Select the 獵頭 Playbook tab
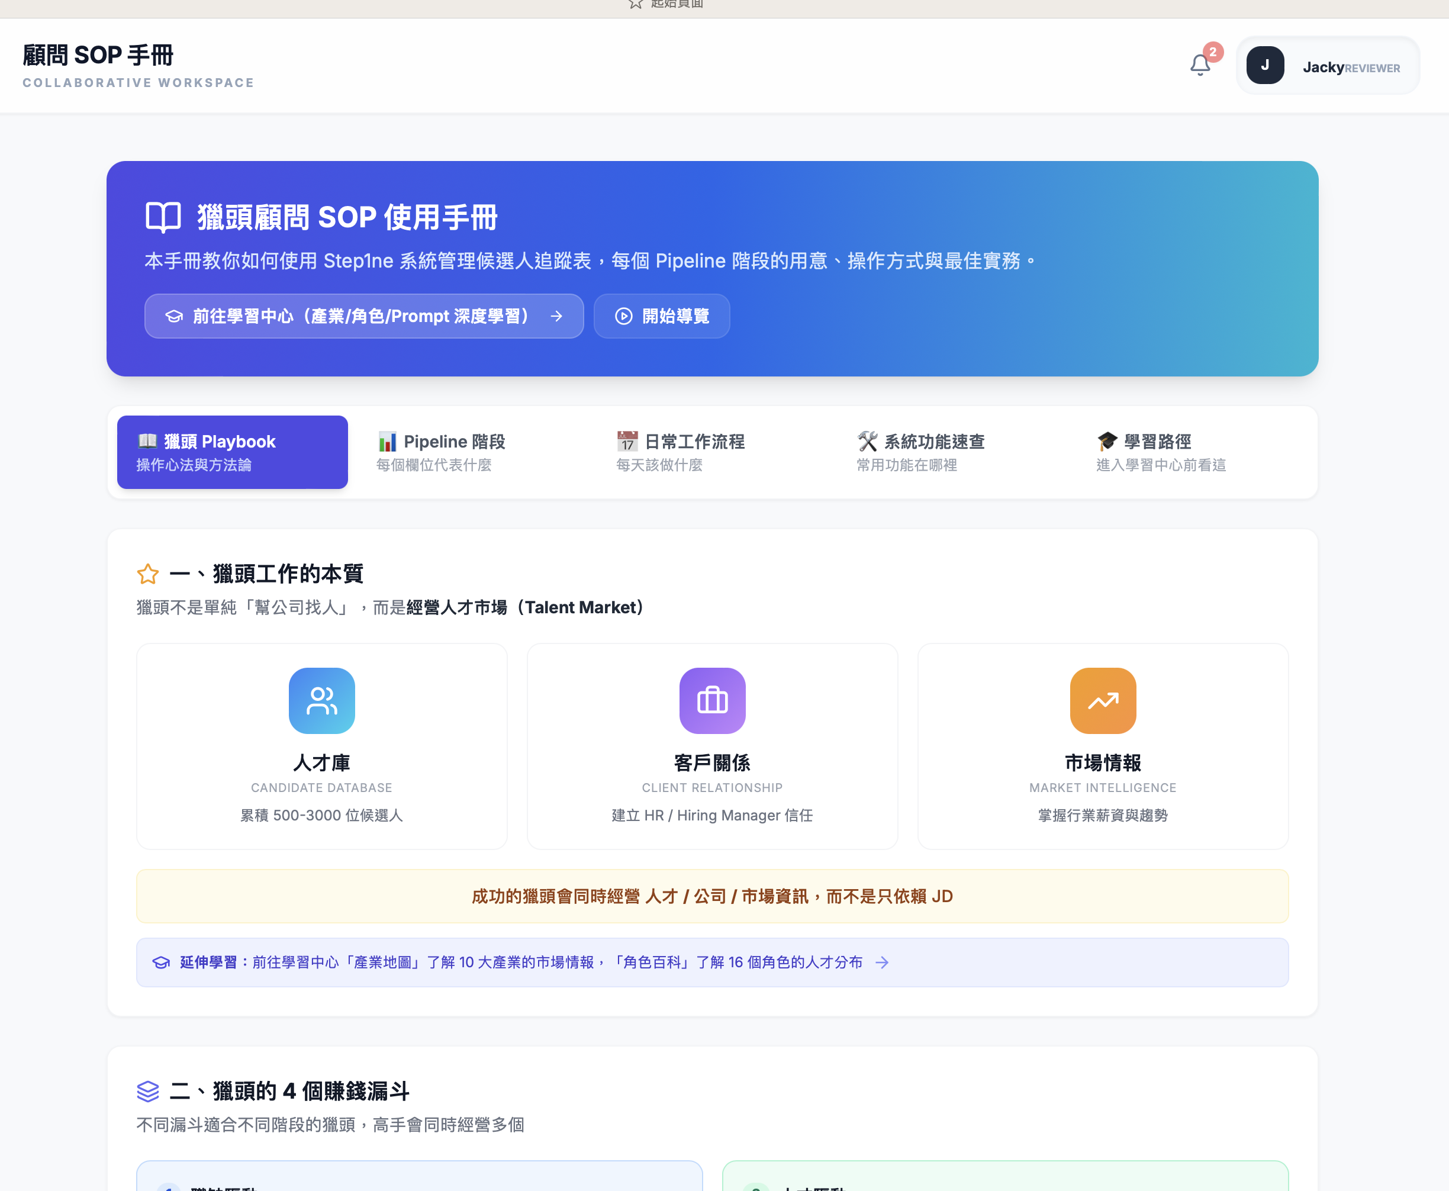 [232, 452]
